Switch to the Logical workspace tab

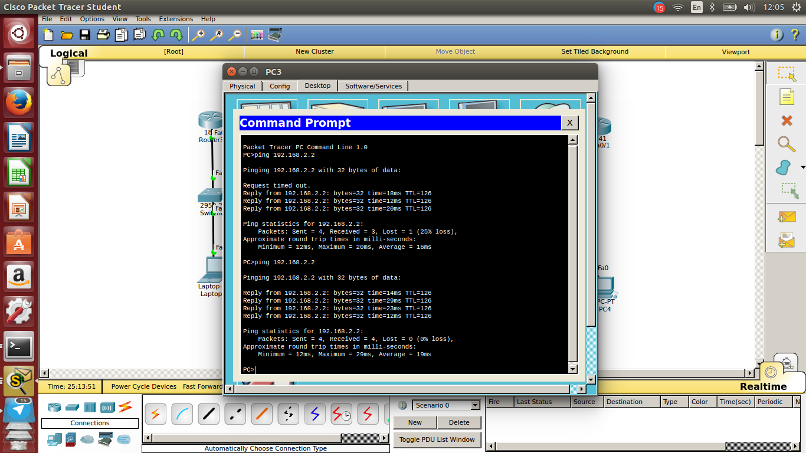68,53
